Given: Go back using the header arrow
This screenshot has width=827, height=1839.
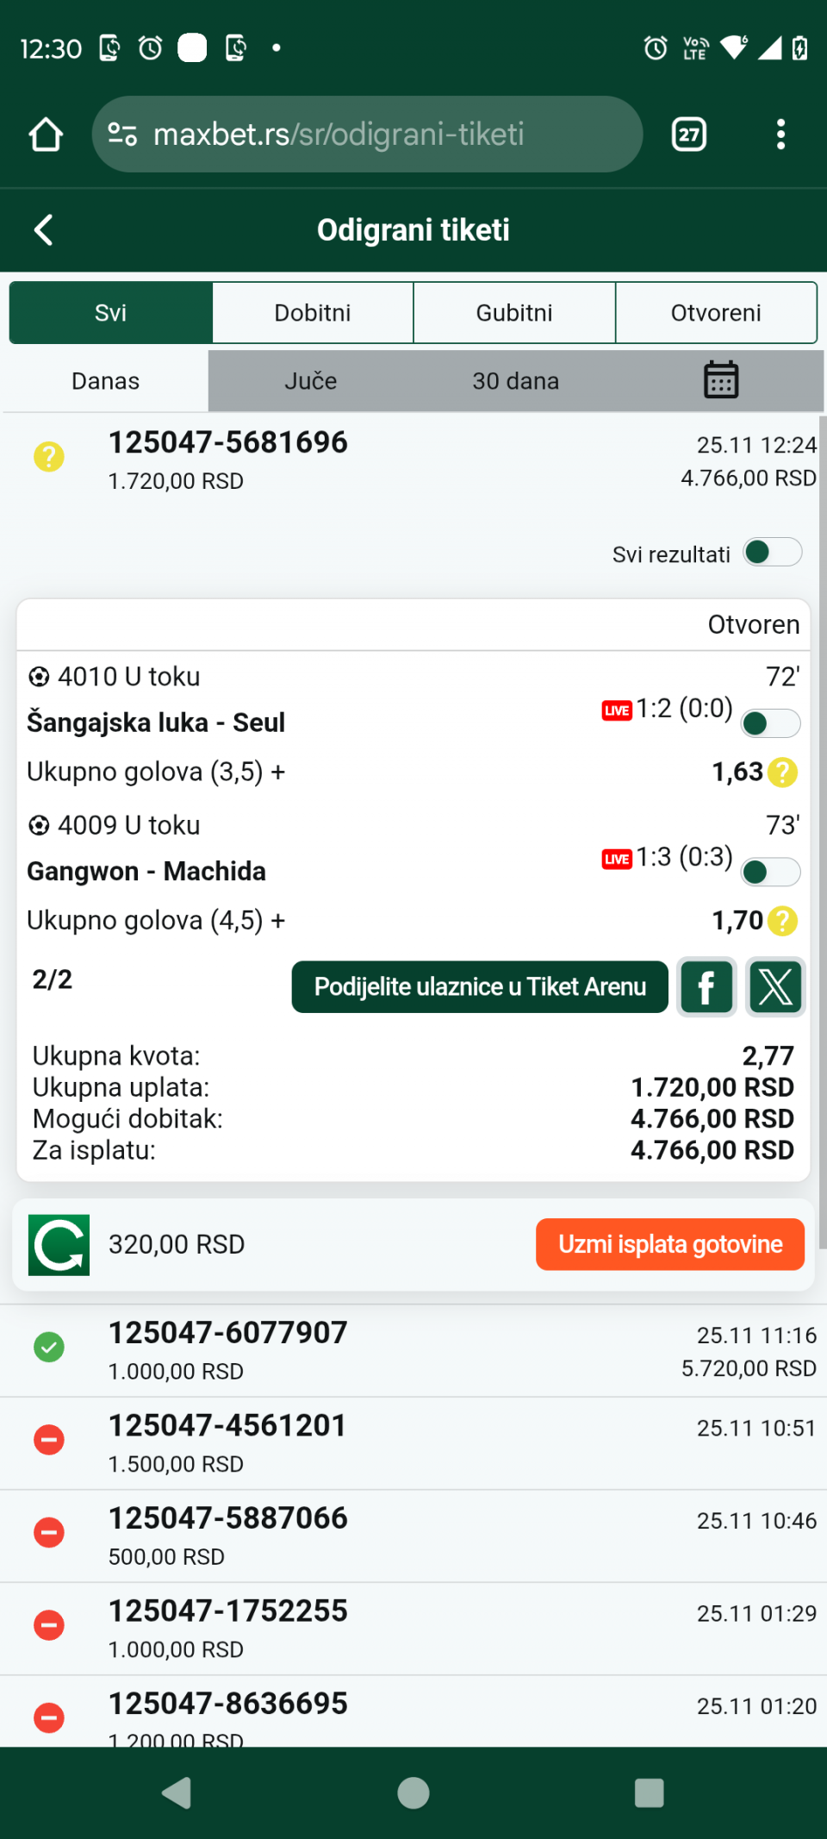Looking at the screenshot, I should click(x=43, y=230).
